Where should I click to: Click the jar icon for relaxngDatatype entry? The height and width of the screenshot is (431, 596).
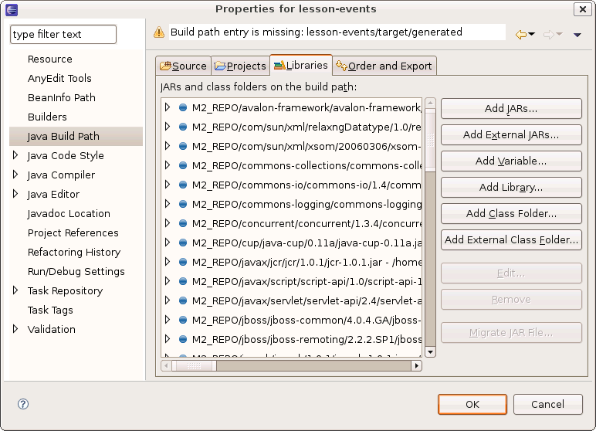(x=183, y=127)
